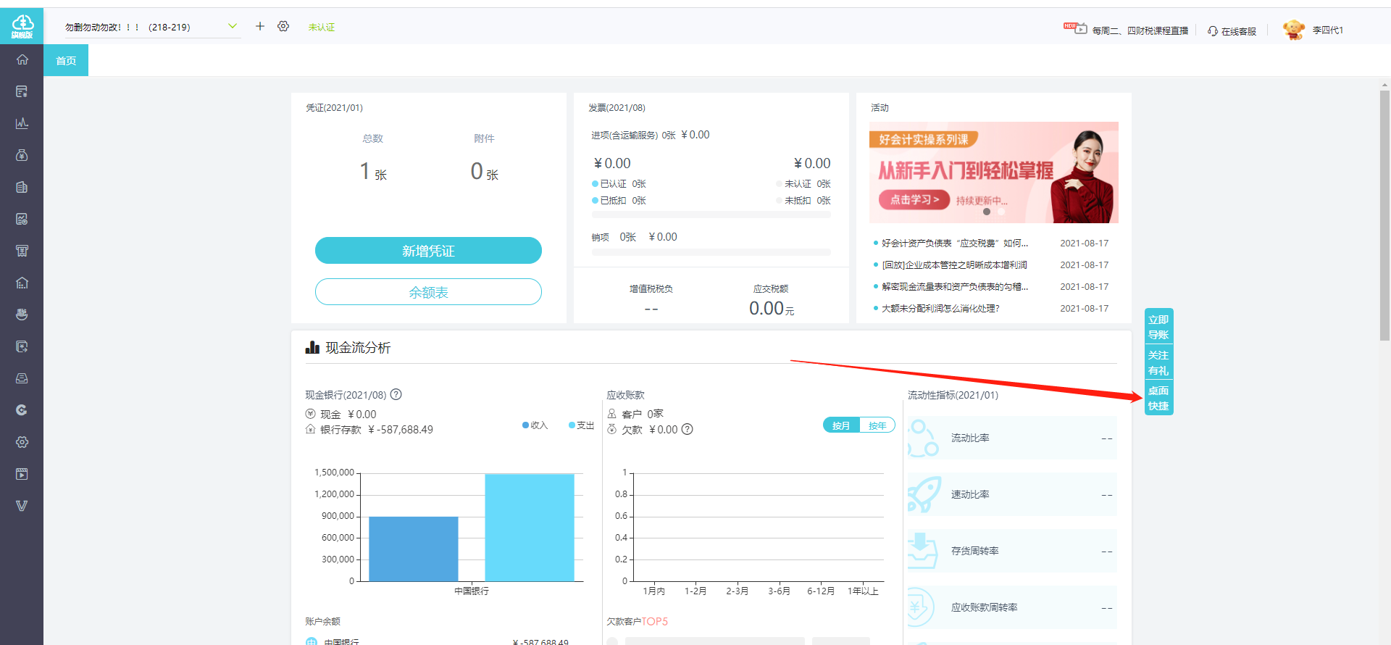Click the 好会计实操系列课 promotional banner
The height and width of the screenshot is (645, 1391).
click(x=994, y=172)
